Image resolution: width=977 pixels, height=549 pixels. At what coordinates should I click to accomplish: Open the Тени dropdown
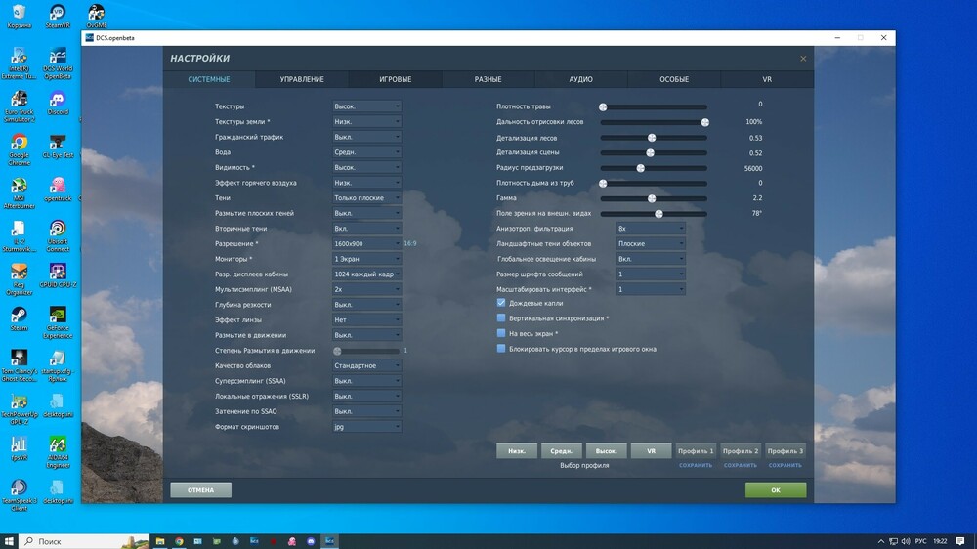point(366,197)
